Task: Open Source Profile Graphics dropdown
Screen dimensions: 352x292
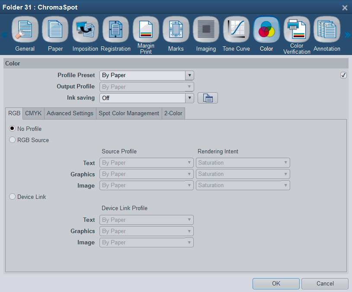Action: [146, 174]
